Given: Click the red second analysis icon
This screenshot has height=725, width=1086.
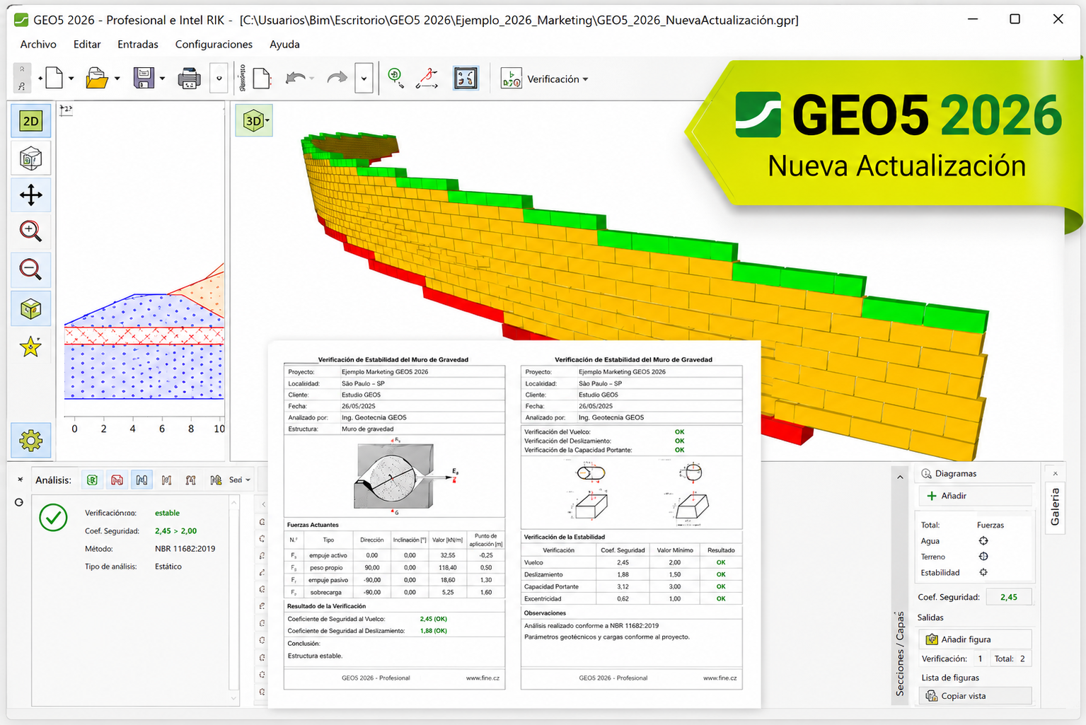Looking at the screenshot, I should pyautogui.click(x=117, y=480).
